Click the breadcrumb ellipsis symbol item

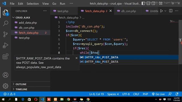(83, 18)
